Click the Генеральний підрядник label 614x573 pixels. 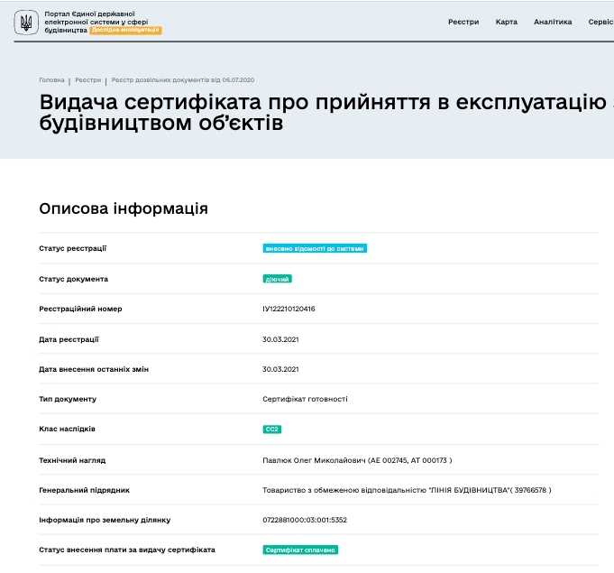[x=84, y=490]
